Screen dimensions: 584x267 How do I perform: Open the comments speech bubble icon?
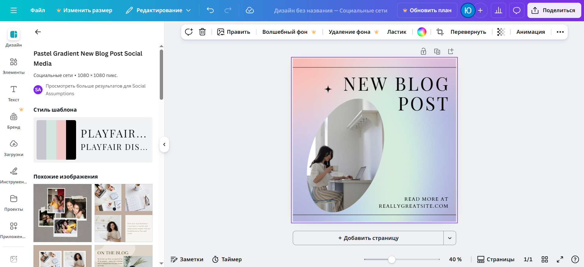[x=516, y=10]
